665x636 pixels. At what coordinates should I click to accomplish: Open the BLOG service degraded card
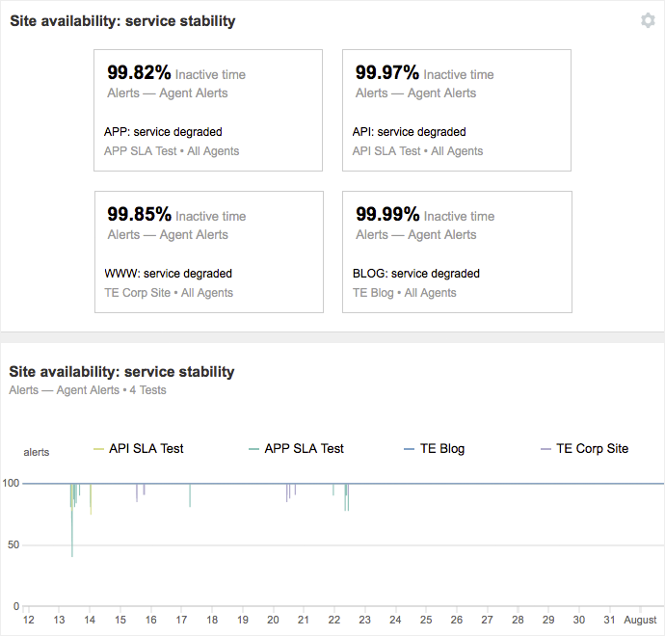pyautogui.click(x=457, y=252)
